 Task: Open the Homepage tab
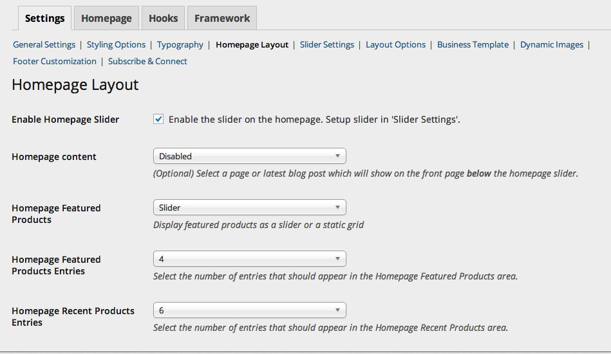click(106, 18)
